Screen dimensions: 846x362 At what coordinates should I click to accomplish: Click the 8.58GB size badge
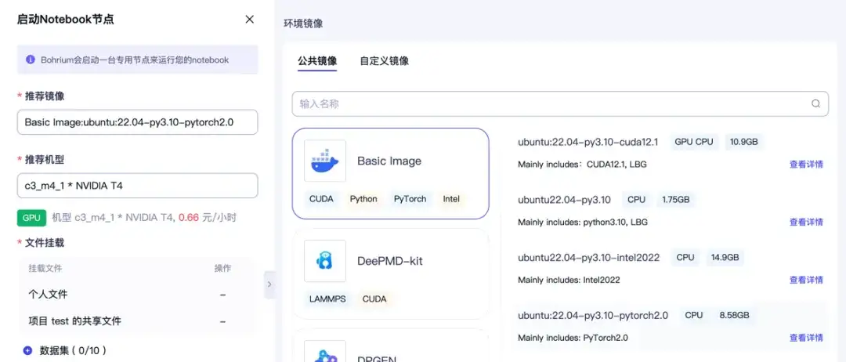click(x=734, y=315)
